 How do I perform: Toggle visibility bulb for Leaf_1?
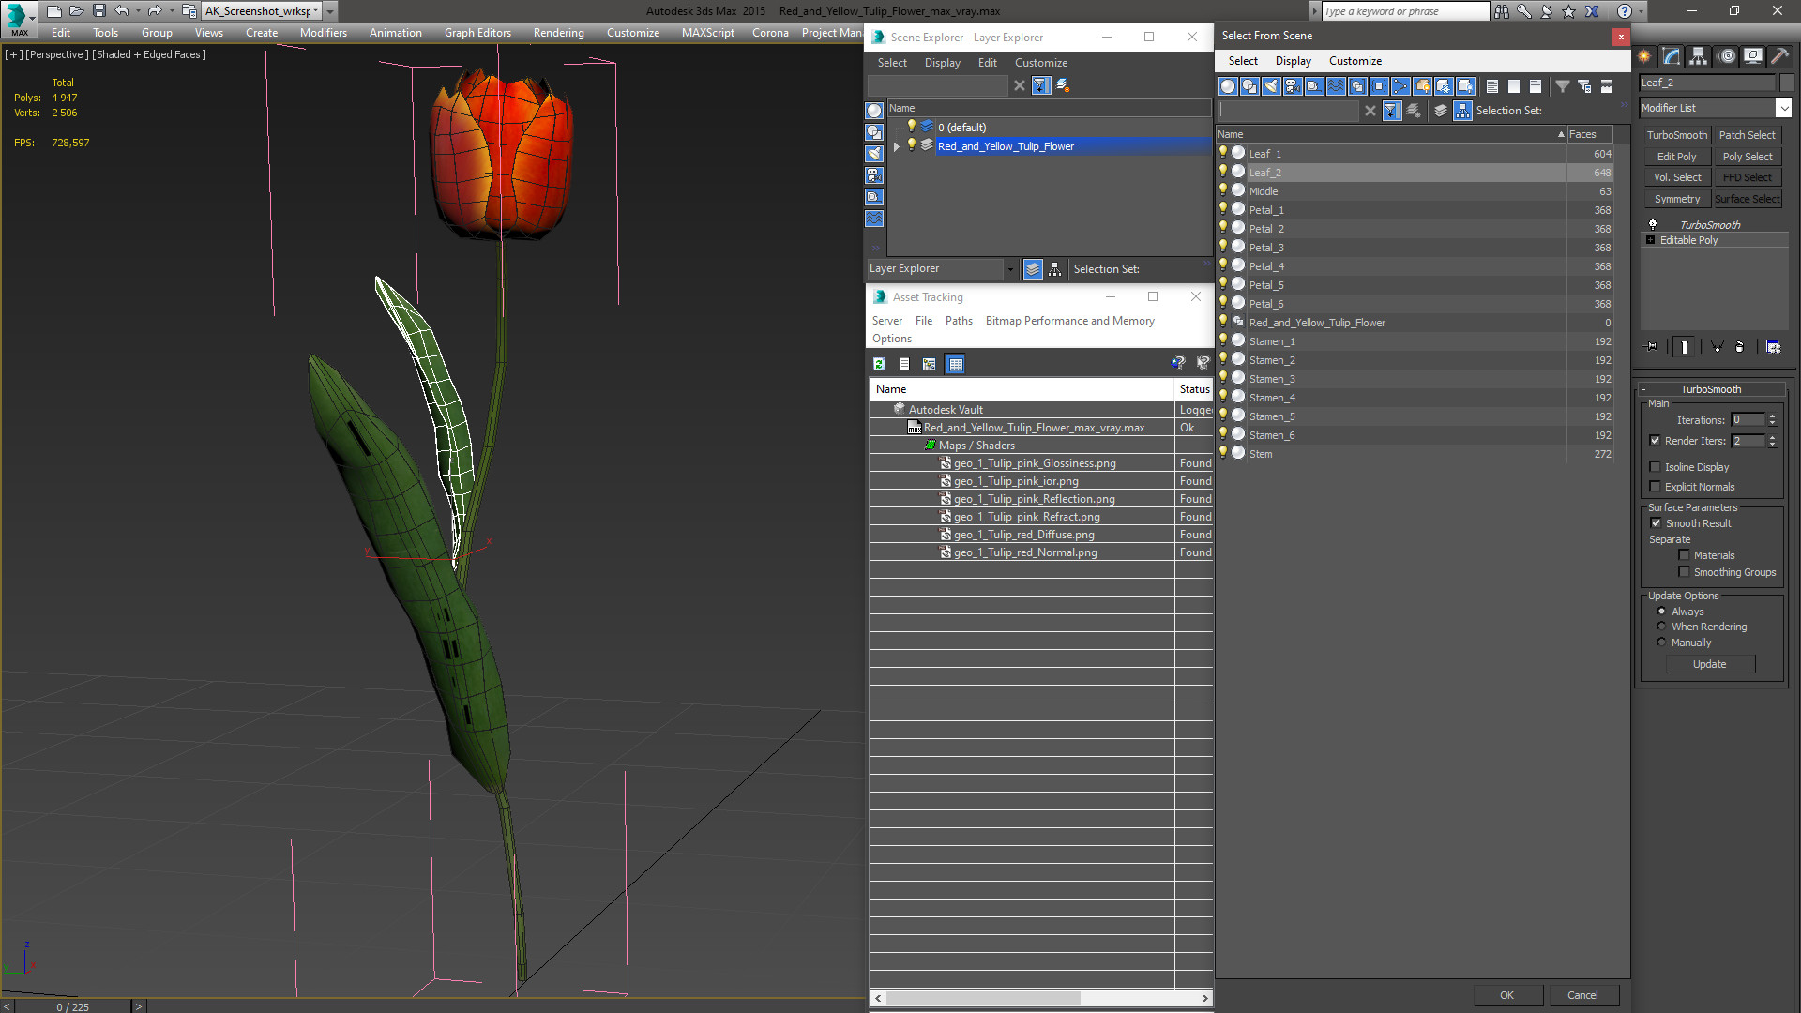tap(1223, 153)
